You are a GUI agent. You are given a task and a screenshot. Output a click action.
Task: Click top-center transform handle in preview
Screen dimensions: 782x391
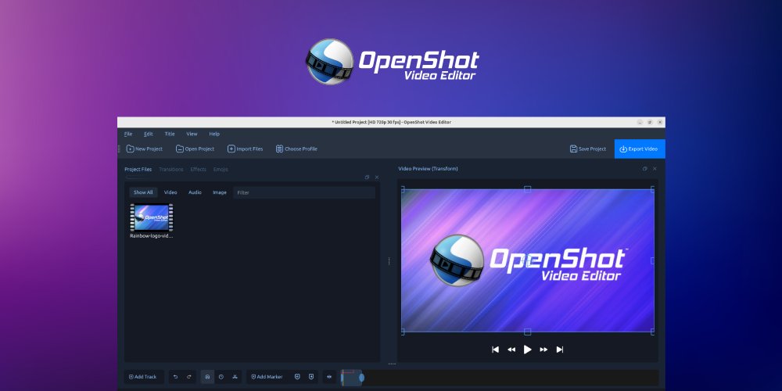[527, 189]
